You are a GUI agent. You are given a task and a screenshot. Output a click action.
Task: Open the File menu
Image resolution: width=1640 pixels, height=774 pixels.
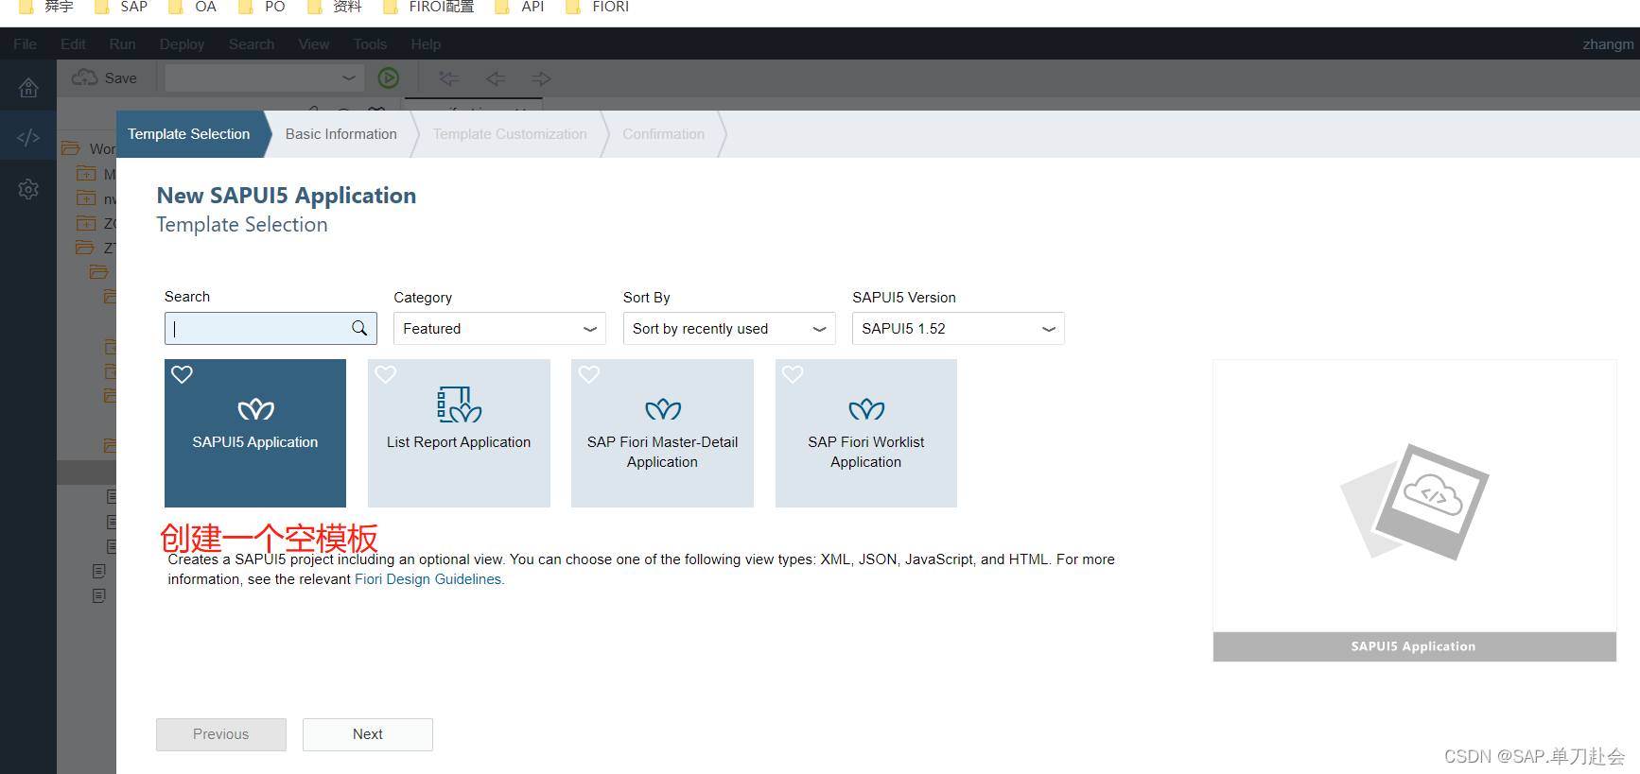tap(26, 43)
